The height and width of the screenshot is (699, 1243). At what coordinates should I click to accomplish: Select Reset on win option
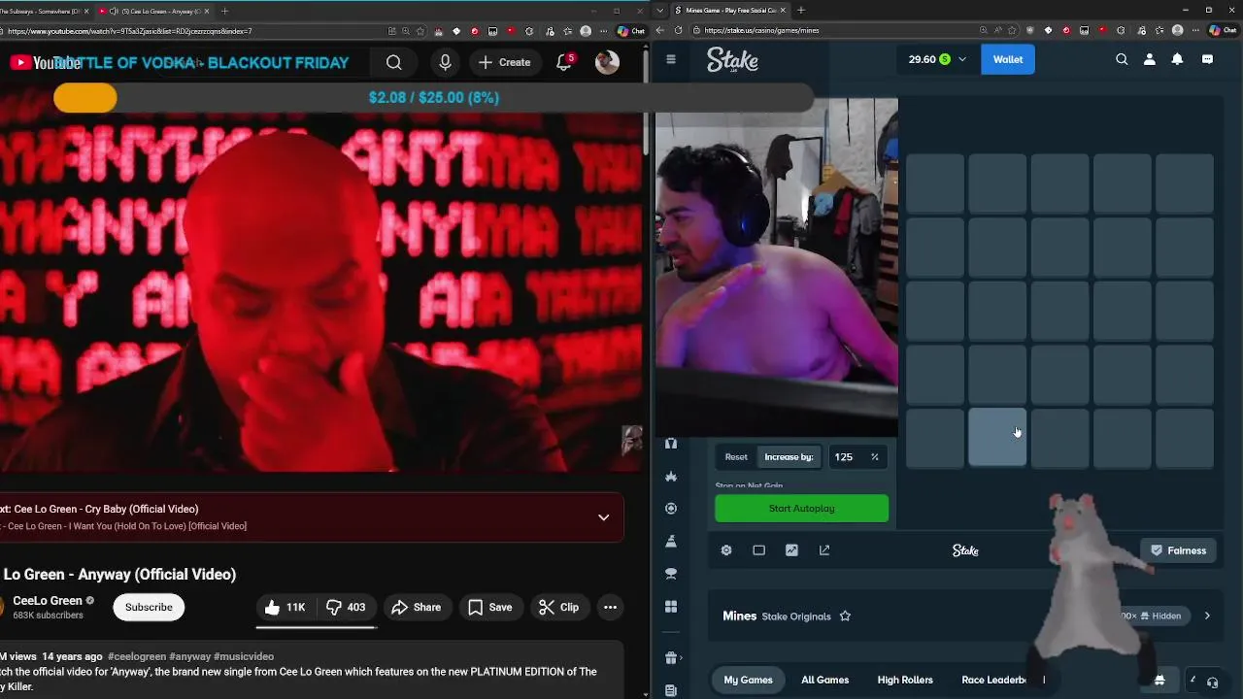point(736,457)
